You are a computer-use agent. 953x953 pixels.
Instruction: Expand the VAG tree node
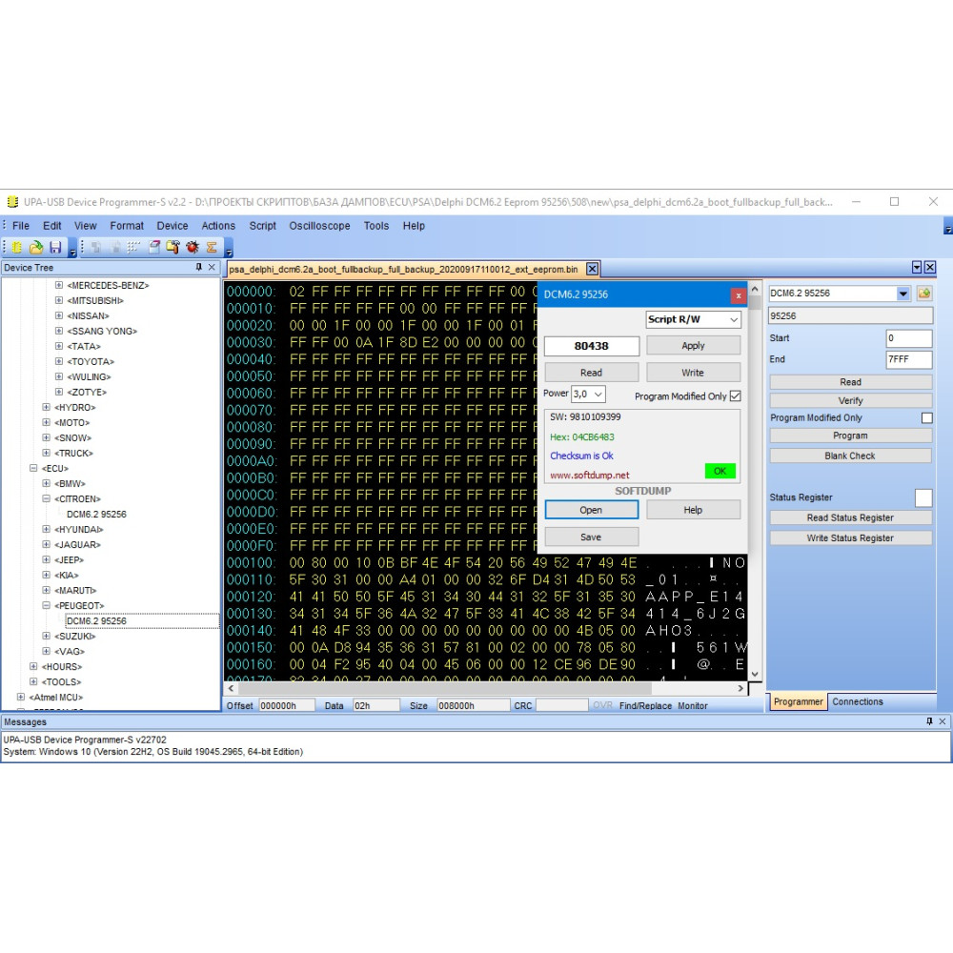coord(46,652)
